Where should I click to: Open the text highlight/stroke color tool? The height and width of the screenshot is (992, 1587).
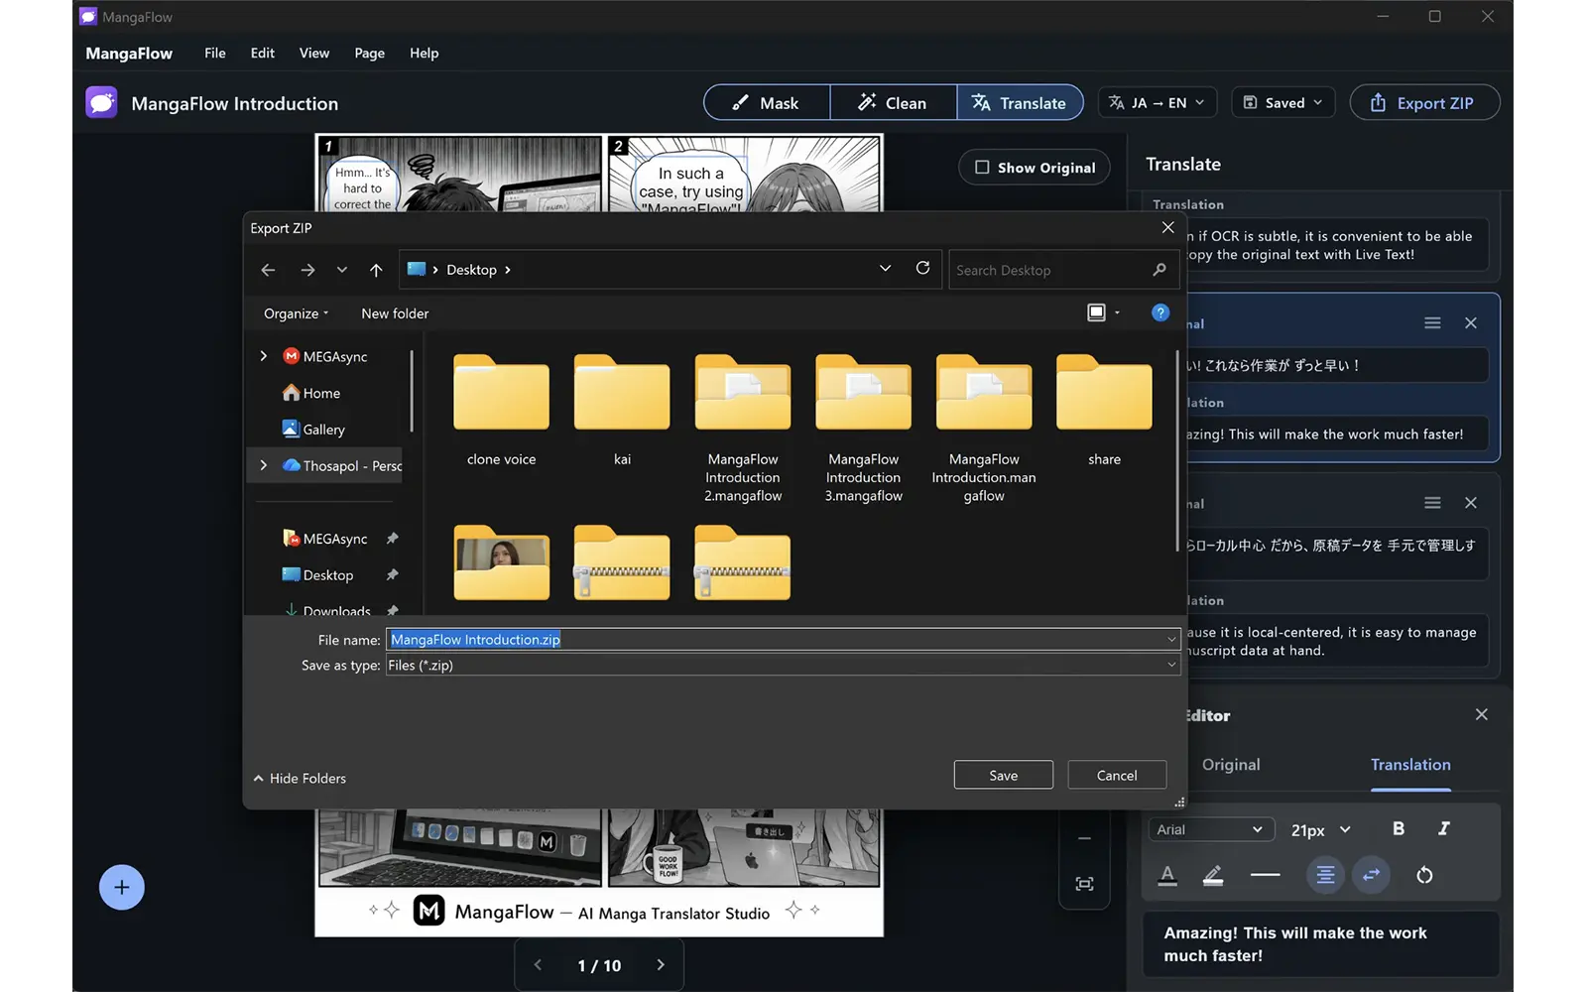point(1212,875)
